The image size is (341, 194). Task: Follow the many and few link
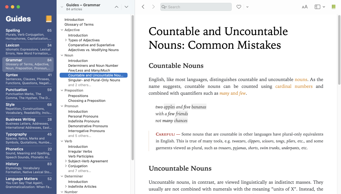(233, 93)
